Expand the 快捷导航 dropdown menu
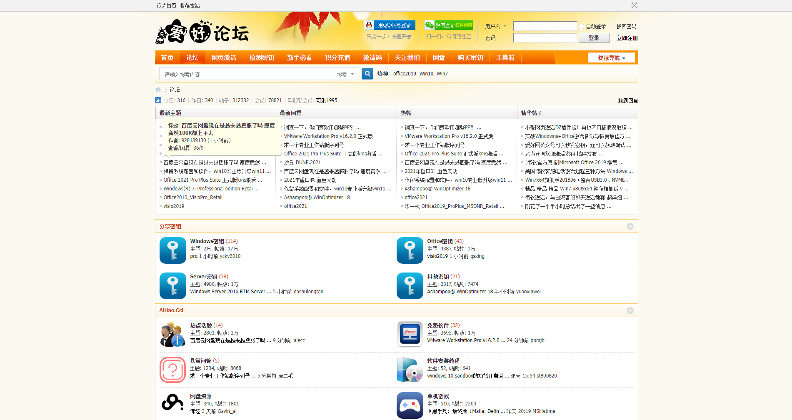The width and height of the screenshot is (792, 420). (x=611, y=58)
